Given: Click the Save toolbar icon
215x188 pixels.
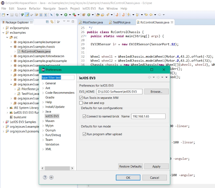Looking at the screenshot, I should pyautogui.click(x=12, y=15).
